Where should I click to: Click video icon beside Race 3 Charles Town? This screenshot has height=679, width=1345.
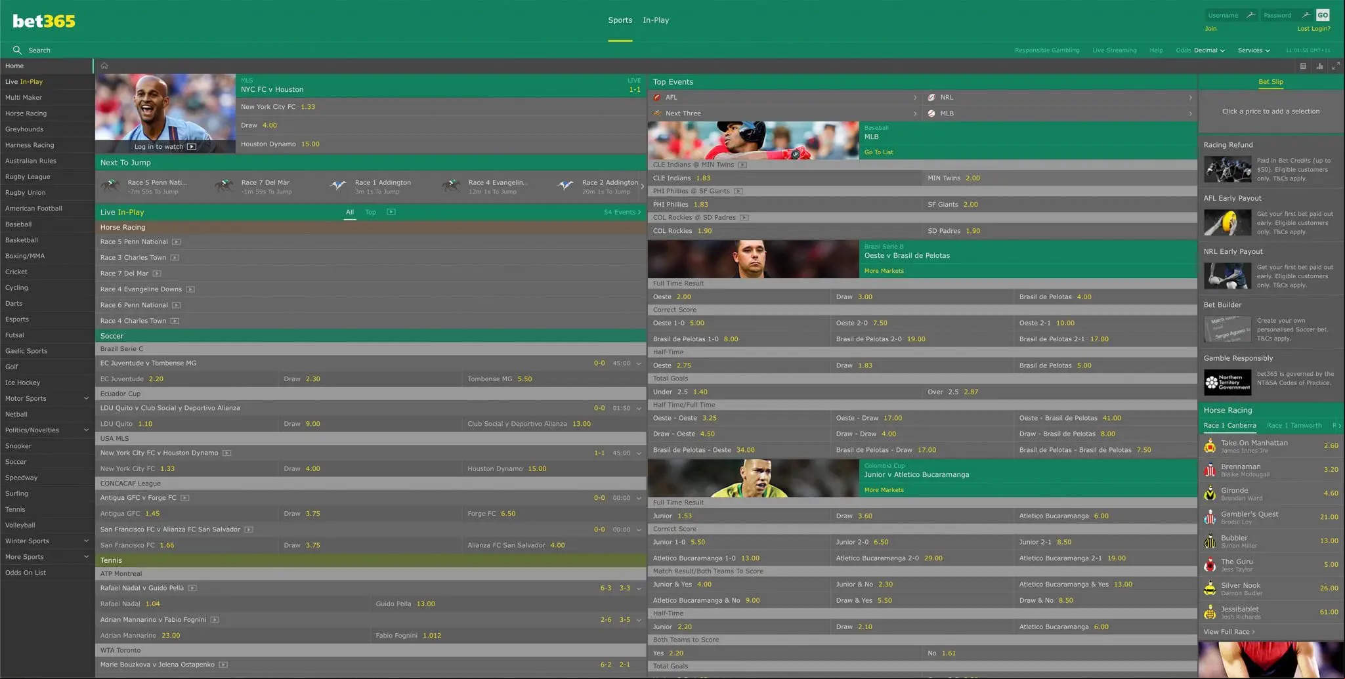tap(175, 258)
